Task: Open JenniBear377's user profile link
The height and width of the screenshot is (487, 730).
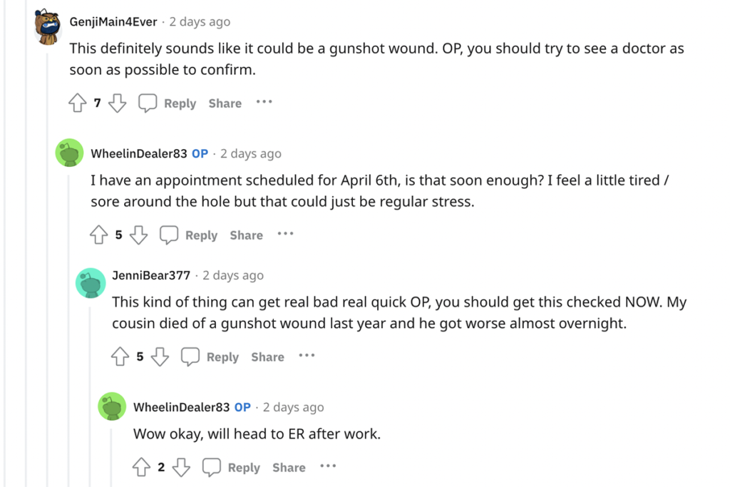Action: click(151, 275)
